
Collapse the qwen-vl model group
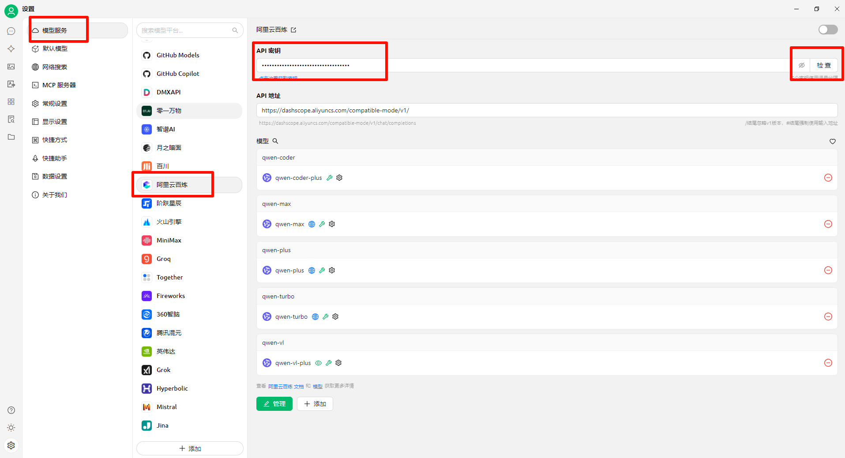(547, 343)
